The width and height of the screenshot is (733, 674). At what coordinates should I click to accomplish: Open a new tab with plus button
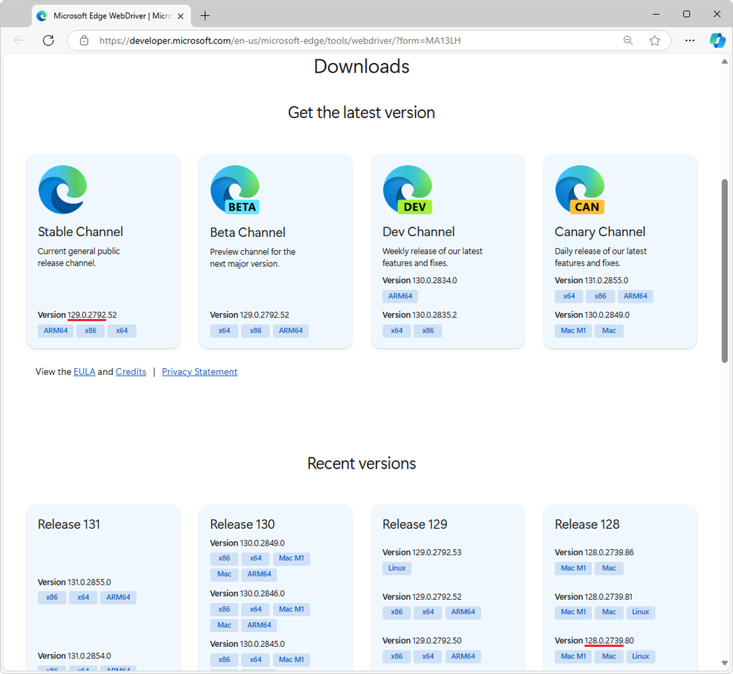point(205,16)
